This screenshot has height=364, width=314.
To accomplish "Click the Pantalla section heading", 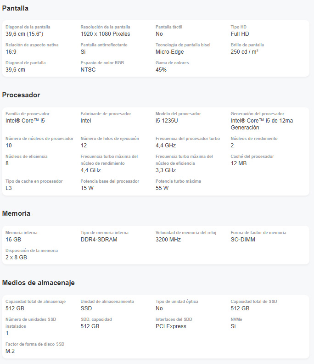I will (x=15, y=8).
